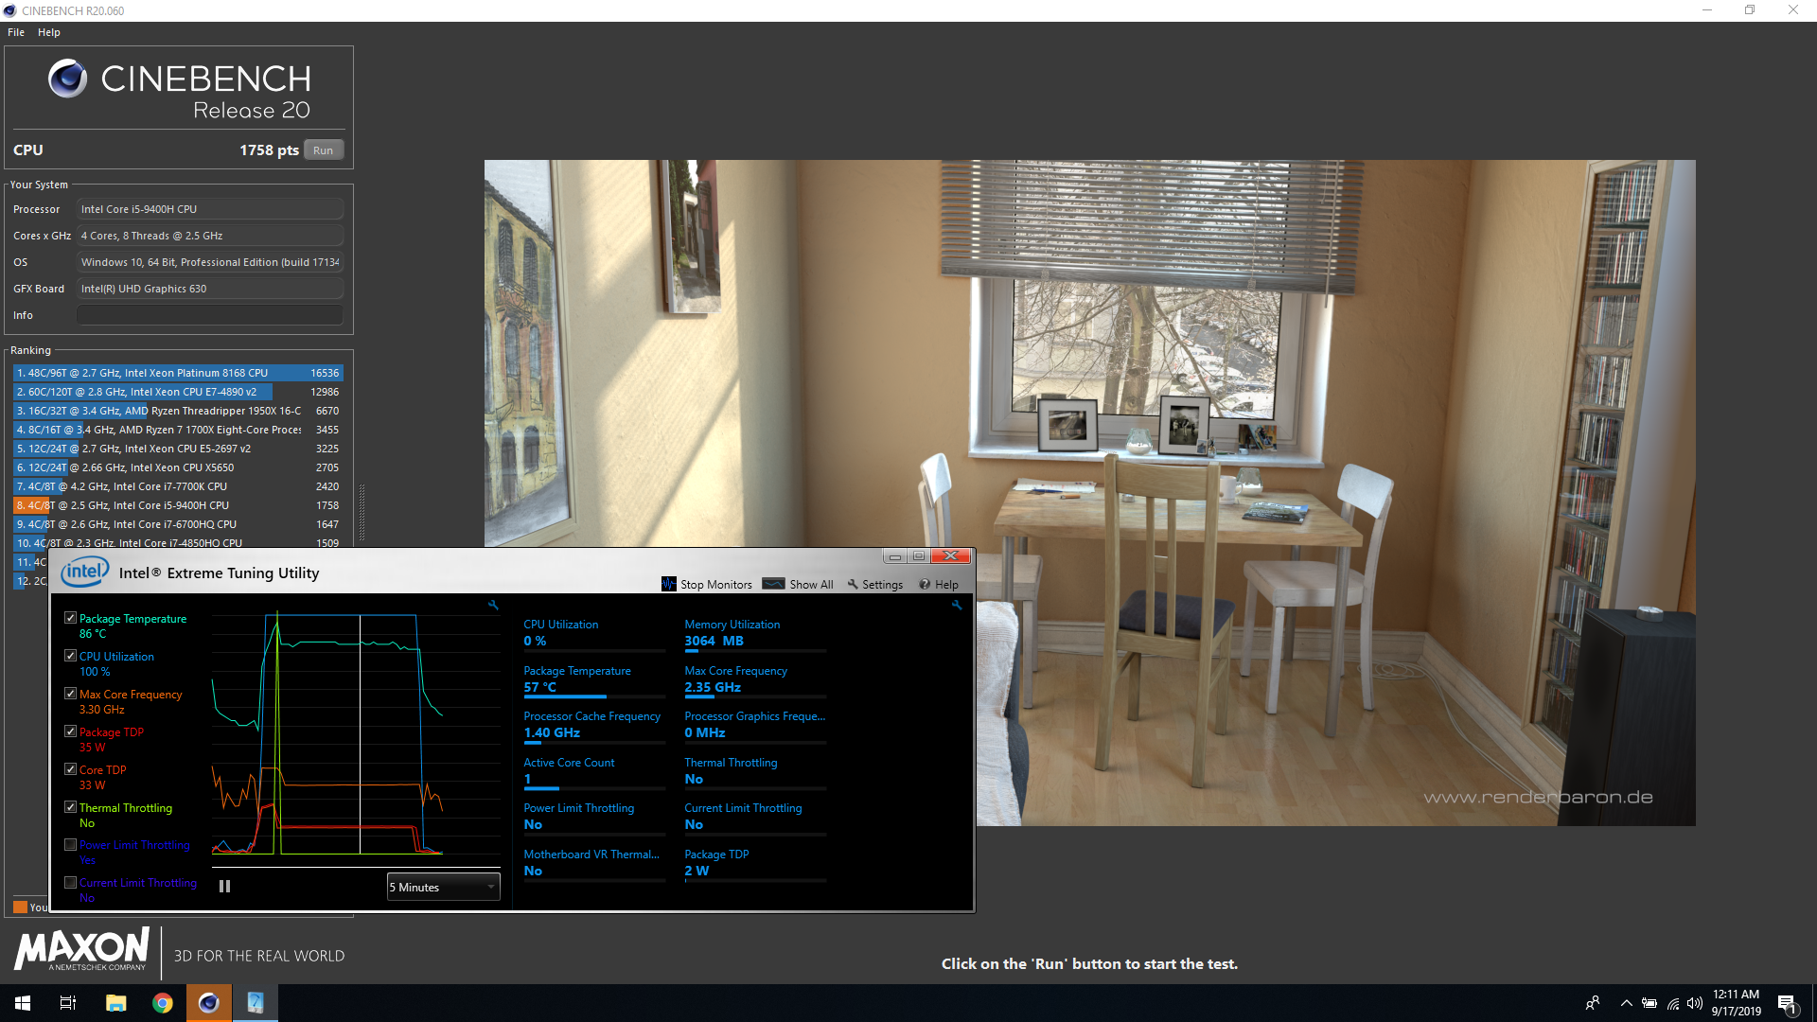
Task: Click Package Temperature 57 °C monitor value
Action: [x=539, y=687]
